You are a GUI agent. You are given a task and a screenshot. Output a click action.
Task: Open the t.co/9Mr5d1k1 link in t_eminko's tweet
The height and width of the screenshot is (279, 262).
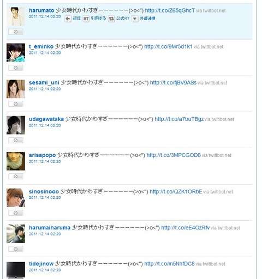168,46
